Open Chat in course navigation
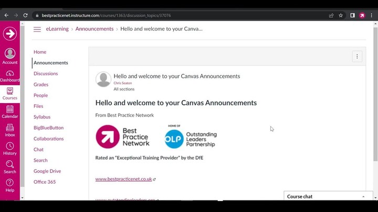The image size is (378, 212). (38, 150)
